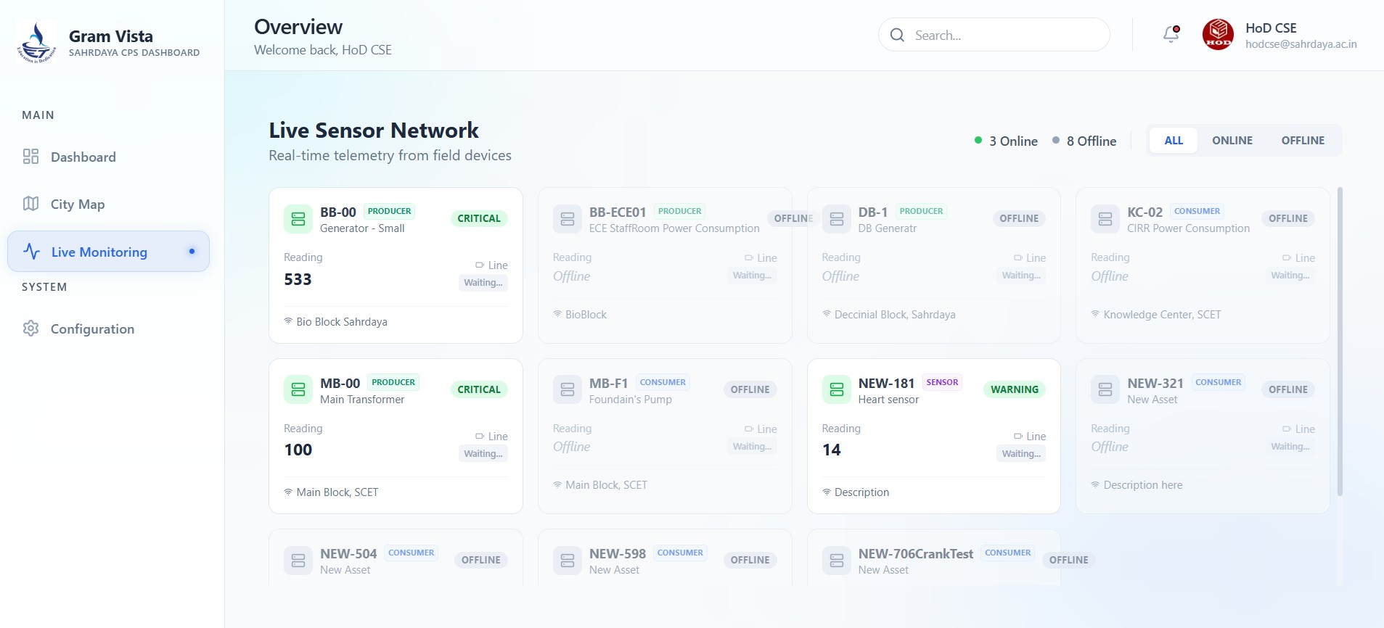Click the search magnifier icon
The image size is (1384, 628).
[x=897, y=36]
